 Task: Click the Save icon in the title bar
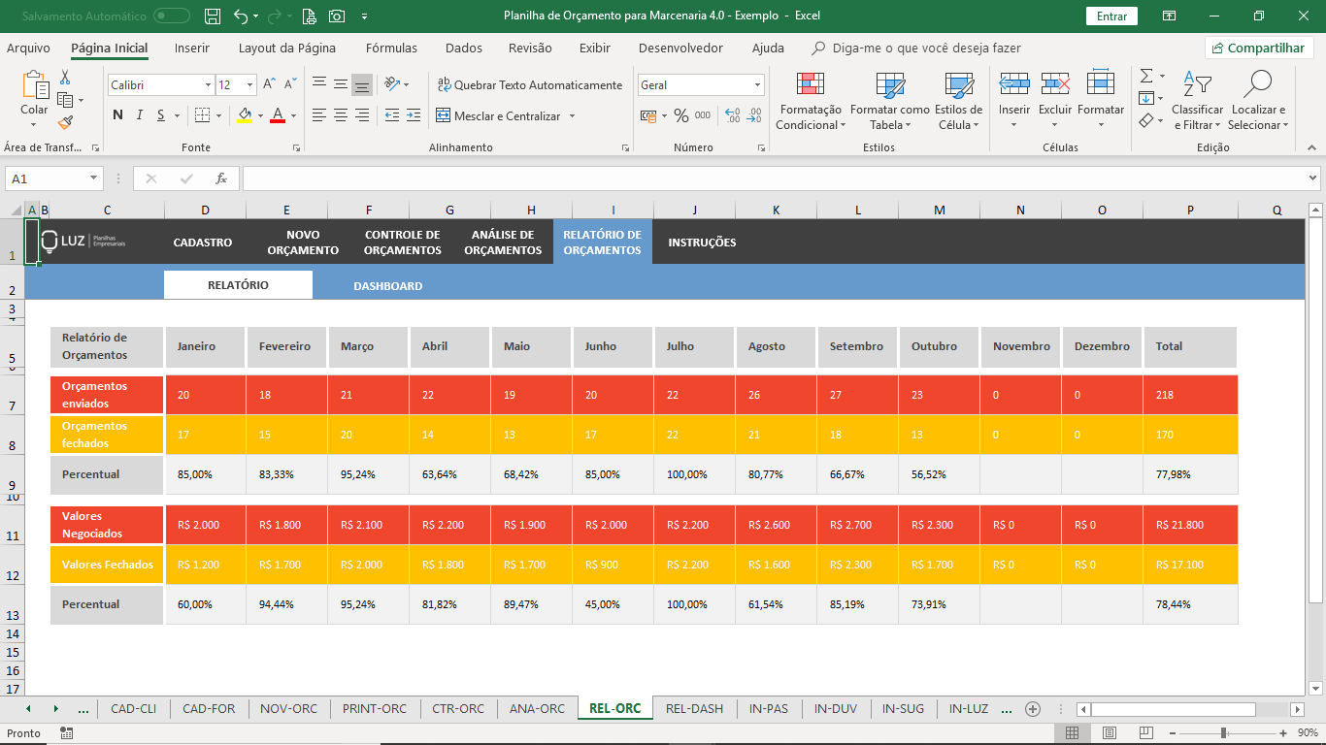pyautogui.click(x=214, y=16)
